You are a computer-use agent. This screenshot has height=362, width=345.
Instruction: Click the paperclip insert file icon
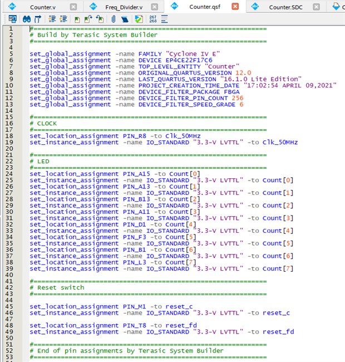[114, 18]
